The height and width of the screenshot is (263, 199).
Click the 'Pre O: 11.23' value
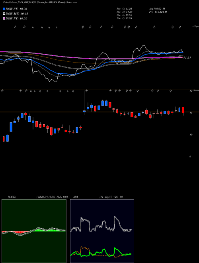coord(124,9)
